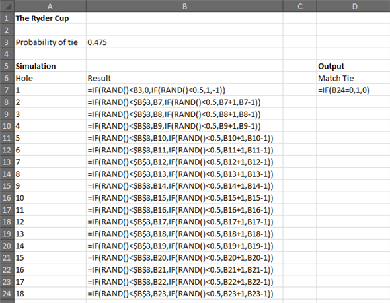Select the =IF(B24=0,1,0) output cell
Image resolution: width=390 pixels, height=303 pixels.
(x=354, y=90)
